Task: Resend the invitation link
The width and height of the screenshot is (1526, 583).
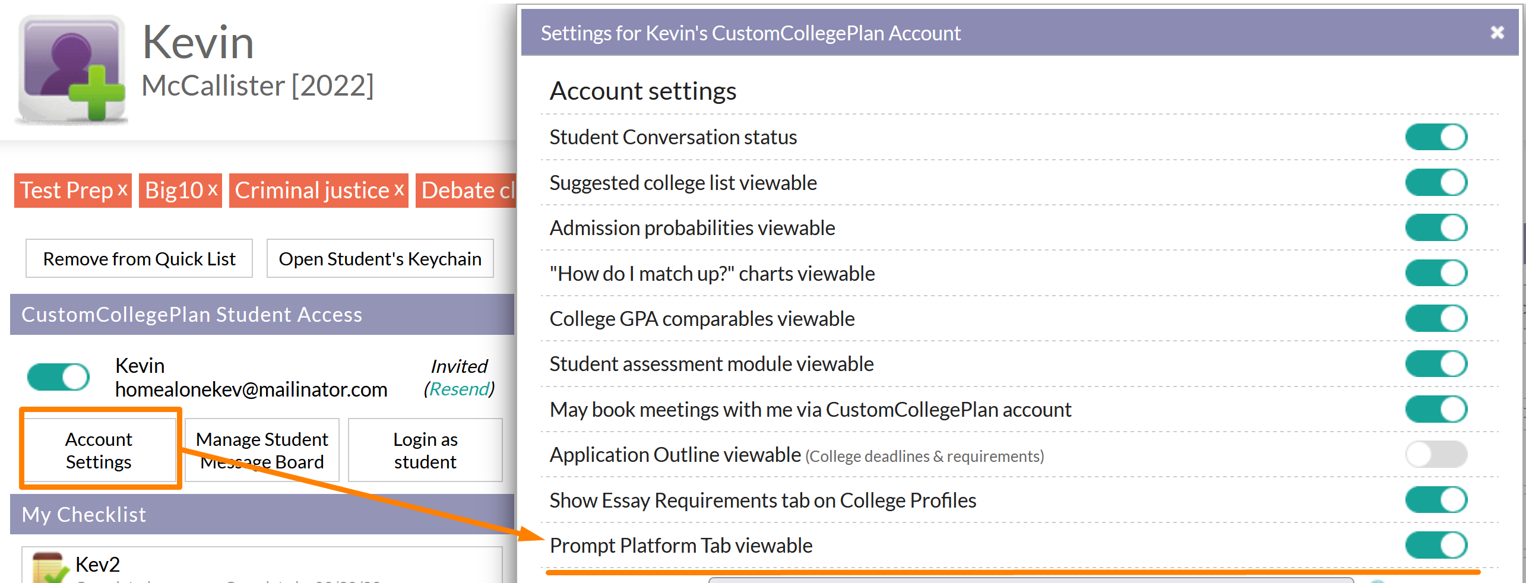Action: [x=460, y=389]
